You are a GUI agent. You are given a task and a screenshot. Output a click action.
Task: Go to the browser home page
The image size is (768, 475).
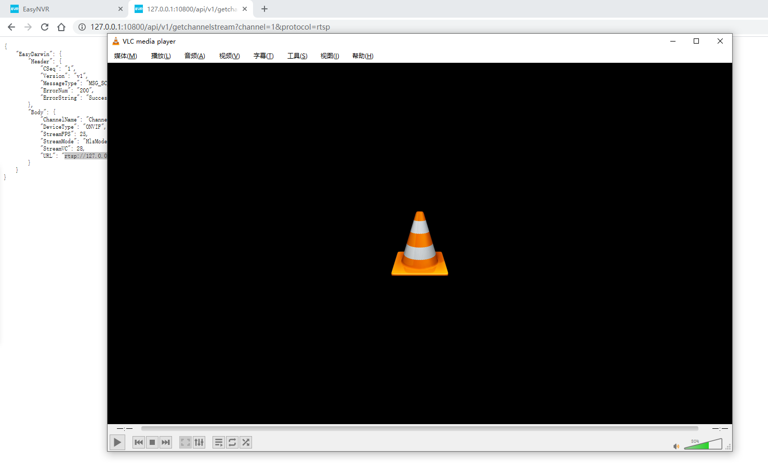[x=61, y=27]
